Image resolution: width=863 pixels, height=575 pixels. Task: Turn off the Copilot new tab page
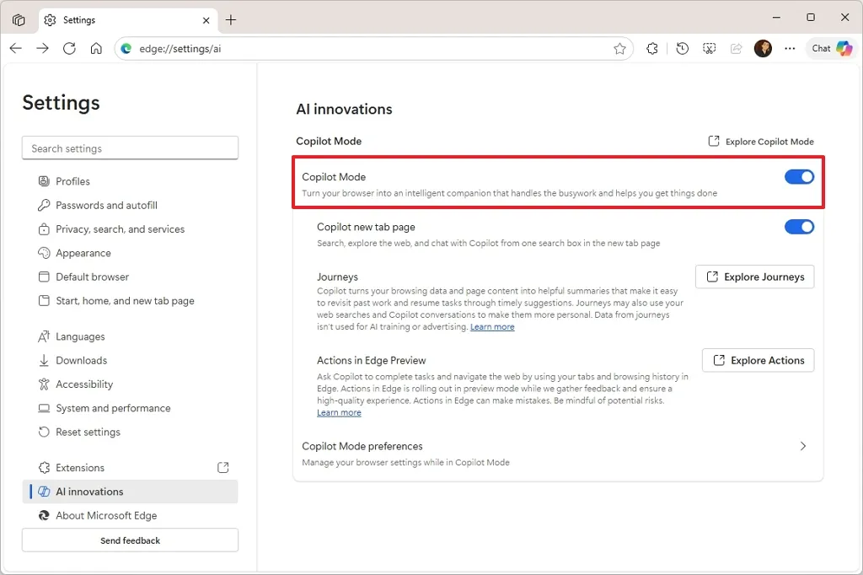coord(797,226)
